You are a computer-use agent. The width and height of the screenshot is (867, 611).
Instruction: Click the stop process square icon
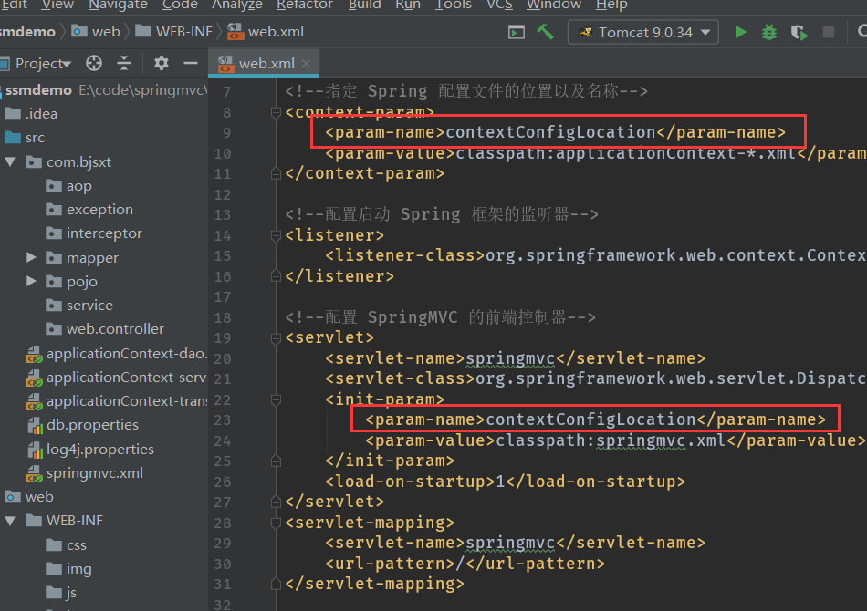point(829,32)
